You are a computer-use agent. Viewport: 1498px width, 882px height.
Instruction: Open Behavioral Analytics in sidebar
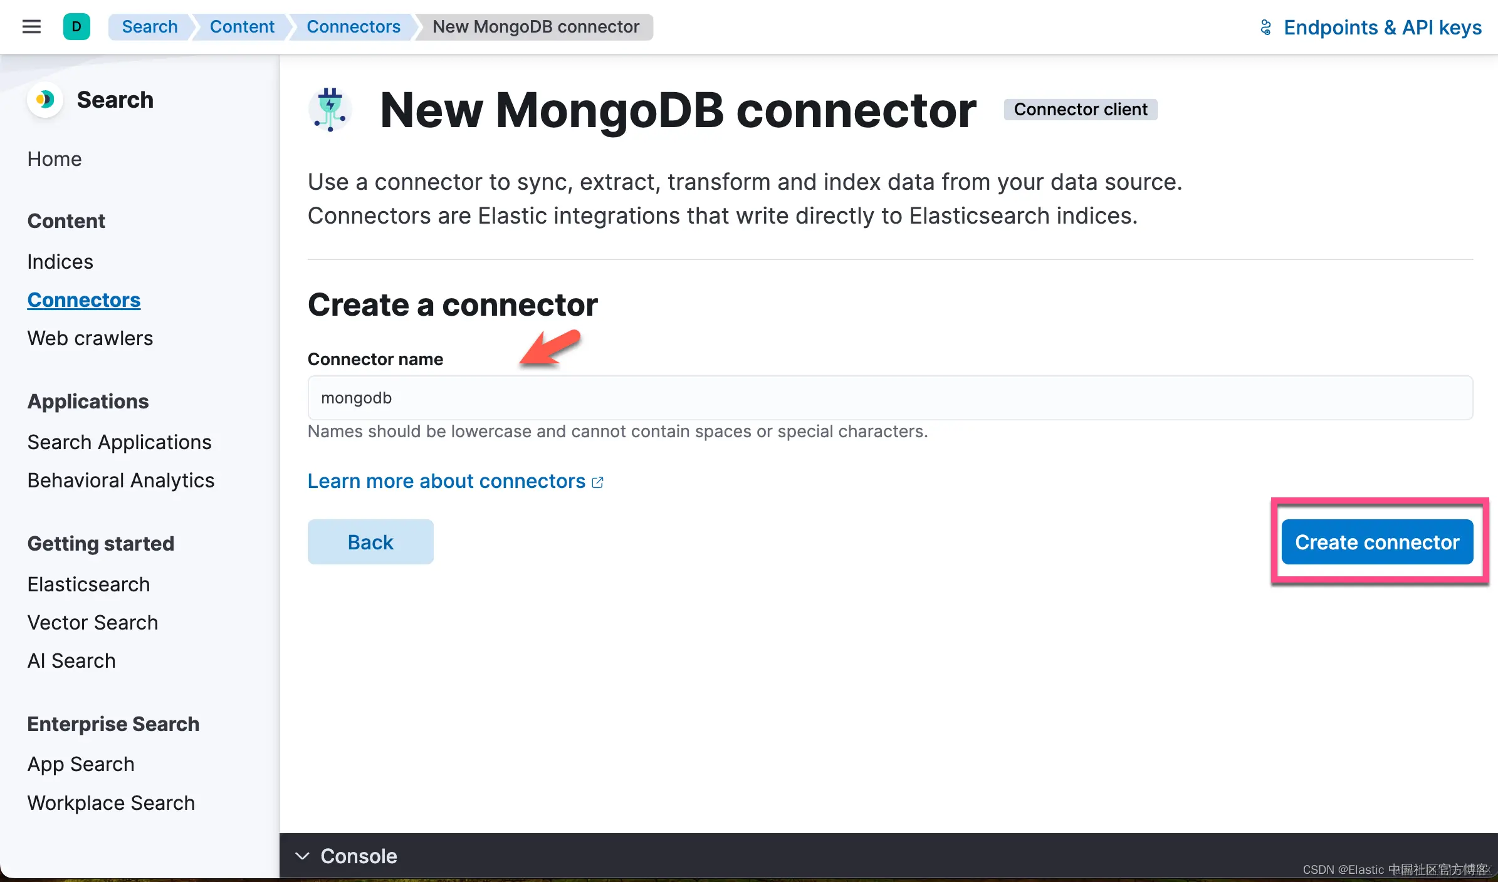click(121, 480)
